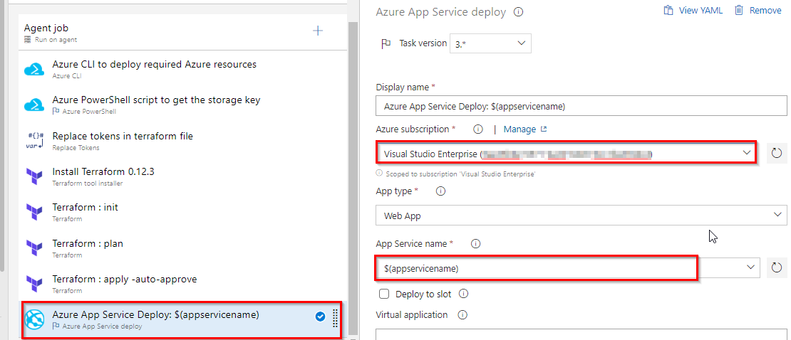
Task: Refresh the Azure subscription list
Action: point(777,153)
